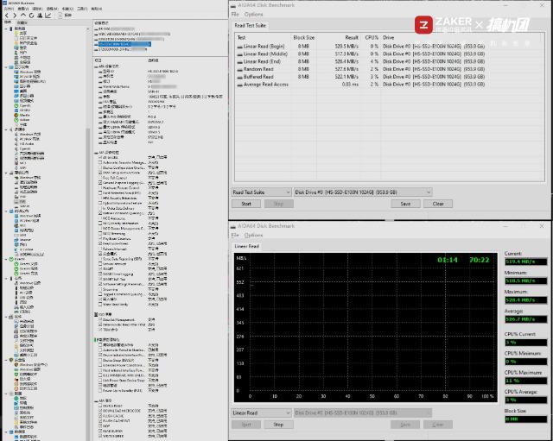
Task: Click Start in the upper benchmark window
Action: [246, 204]
